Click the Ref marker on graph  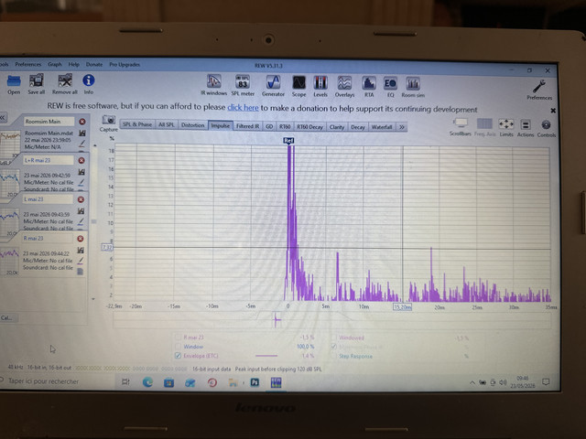288,141
